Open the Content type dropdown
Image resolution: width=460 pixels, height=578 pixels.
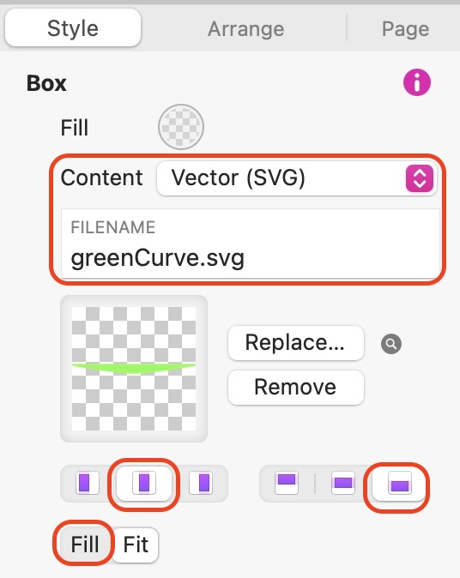click(297, 178)
